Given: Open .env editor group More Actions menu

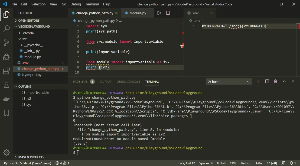Looking at the screenshot, I should 293,13.
